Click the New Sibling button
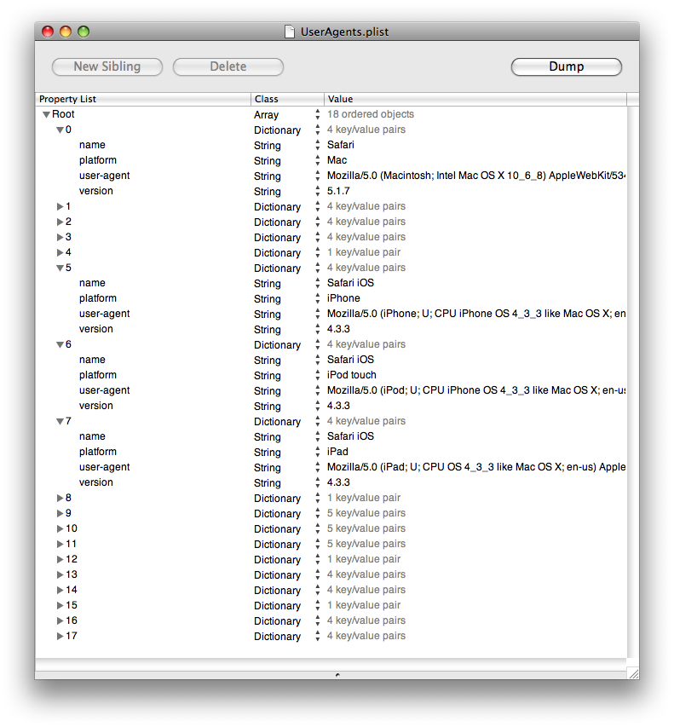The height and width of the screenshot is (727, 674). (107, 66)
